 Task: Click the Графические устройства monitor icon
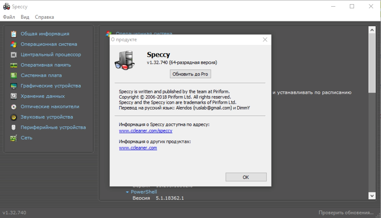[x=14, y=86]
